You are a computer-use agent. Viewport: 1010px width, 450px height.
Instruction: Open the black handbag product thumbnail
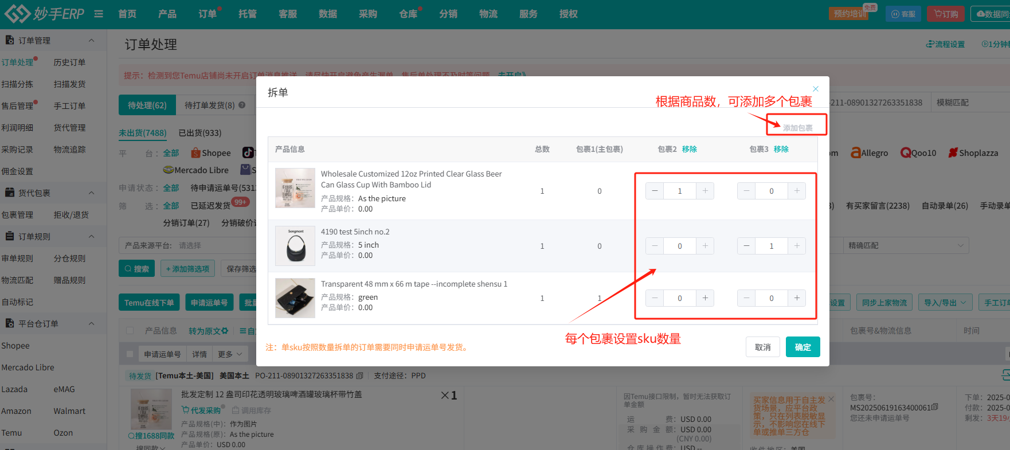click(x=295, y=246)
